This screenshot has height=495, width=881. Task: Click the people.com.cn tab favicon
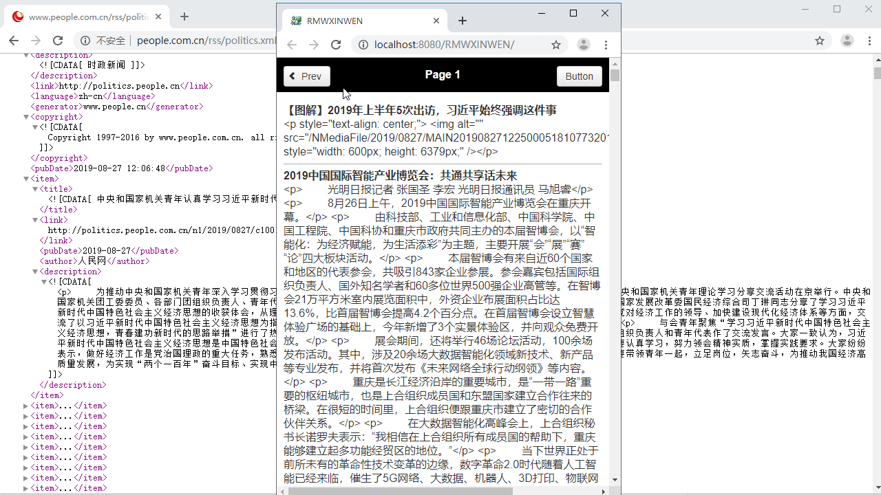pos(18,16)
